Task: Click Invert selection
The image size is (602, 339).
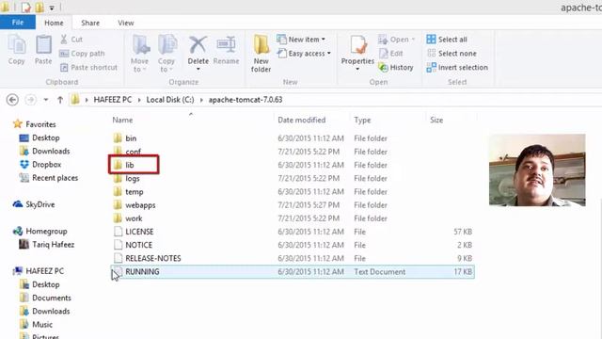Action: [457, 67]
